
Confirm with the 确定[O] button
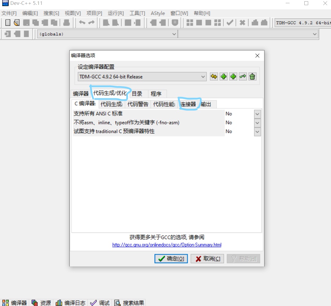[x=171, y=259]
